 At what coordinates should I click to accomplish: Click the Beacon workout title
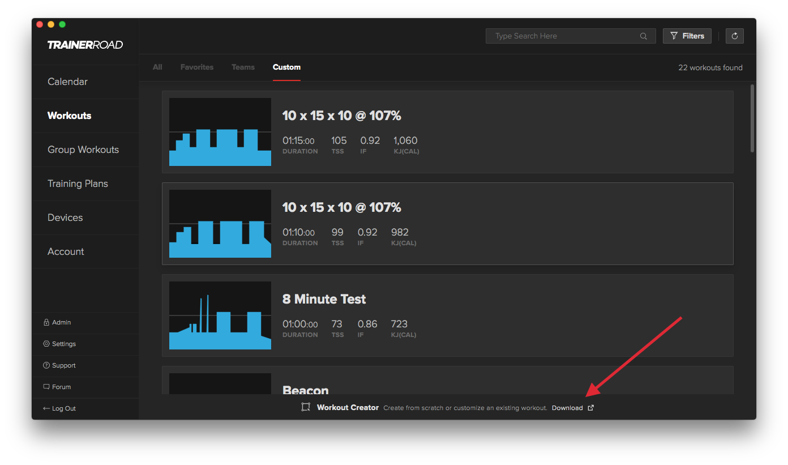coord(306,390)
